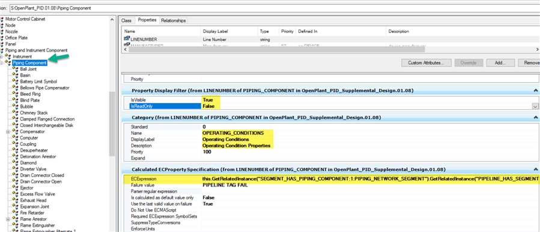
Task: Select the Use the last valid value row
Action: pos(332,204)
